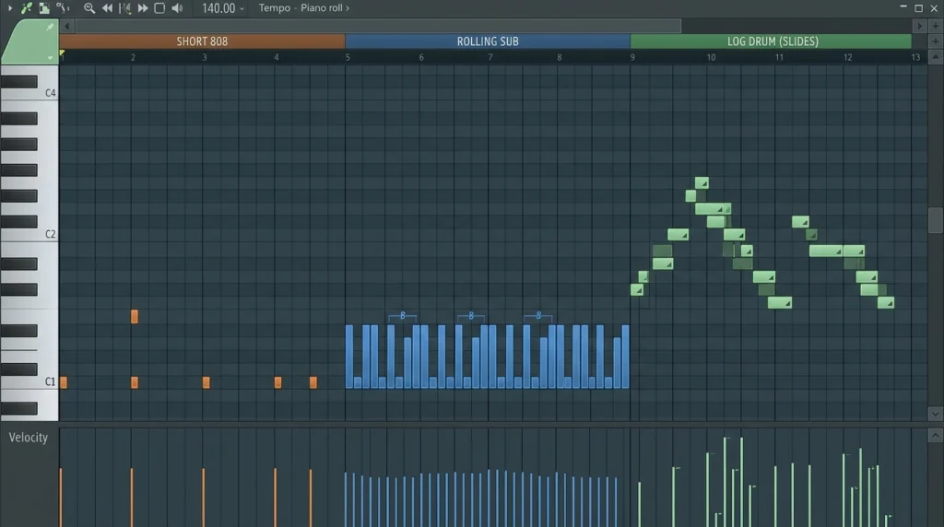The width and height of the screenshot is (944, 527).
Task: Select the orange C1 note at bar 3
Action: 206,382
